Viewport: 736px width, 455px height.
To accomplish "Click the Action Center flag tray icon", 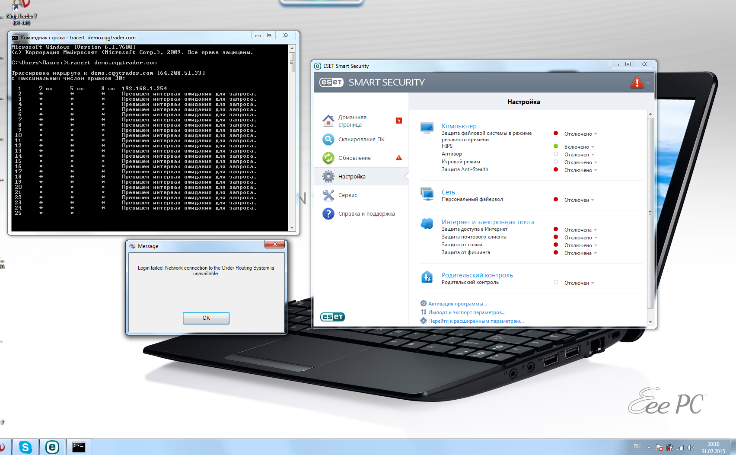I will [x=660, y=448].
